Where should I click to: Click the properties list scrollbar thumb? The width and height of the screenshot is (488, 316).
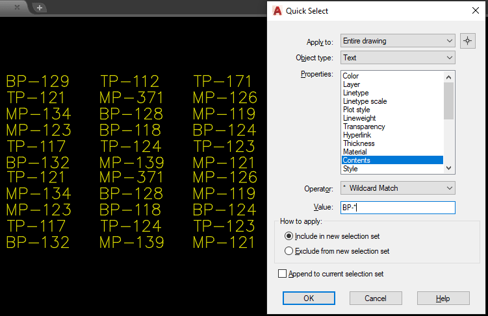[x=448, y=101]
